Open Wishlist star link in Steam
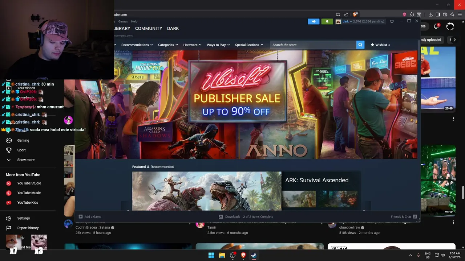The height and width of the screenshot is (261, 465). (380, 45)
